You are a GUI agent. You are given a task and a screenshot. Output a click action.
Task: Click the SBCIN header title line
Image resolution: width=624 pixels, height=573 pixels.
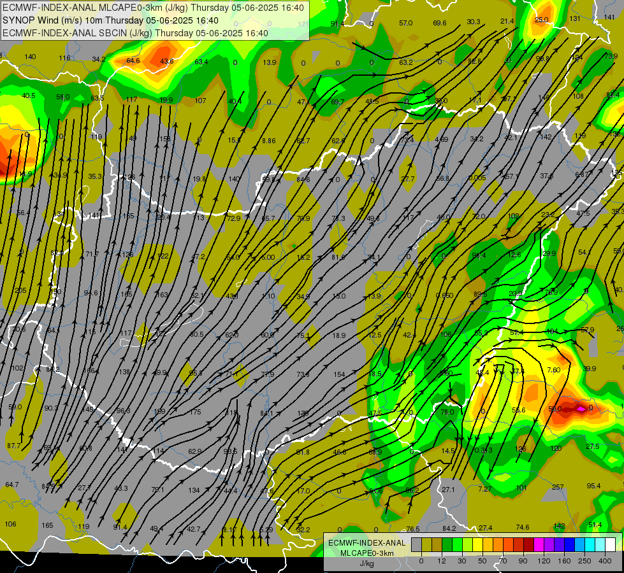point(136,33)
